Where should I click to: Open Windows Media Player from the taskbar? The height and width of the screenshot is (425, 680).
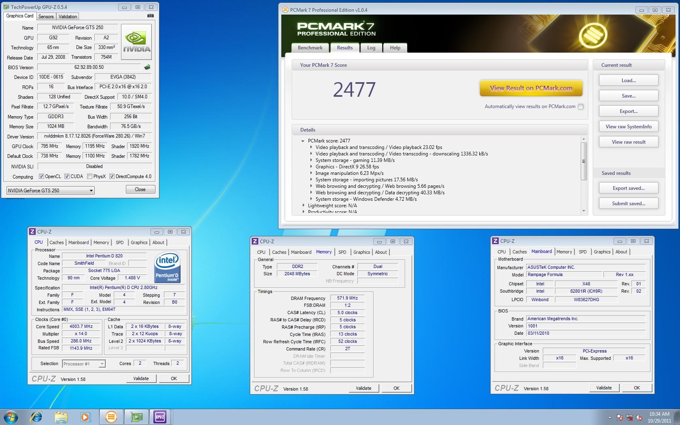tap(85, 416)
